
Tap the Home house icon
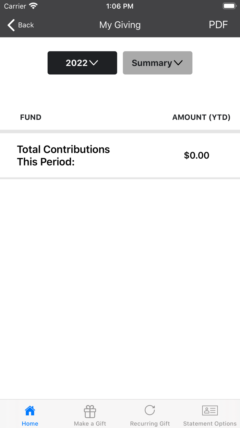(x=30, y=410)
